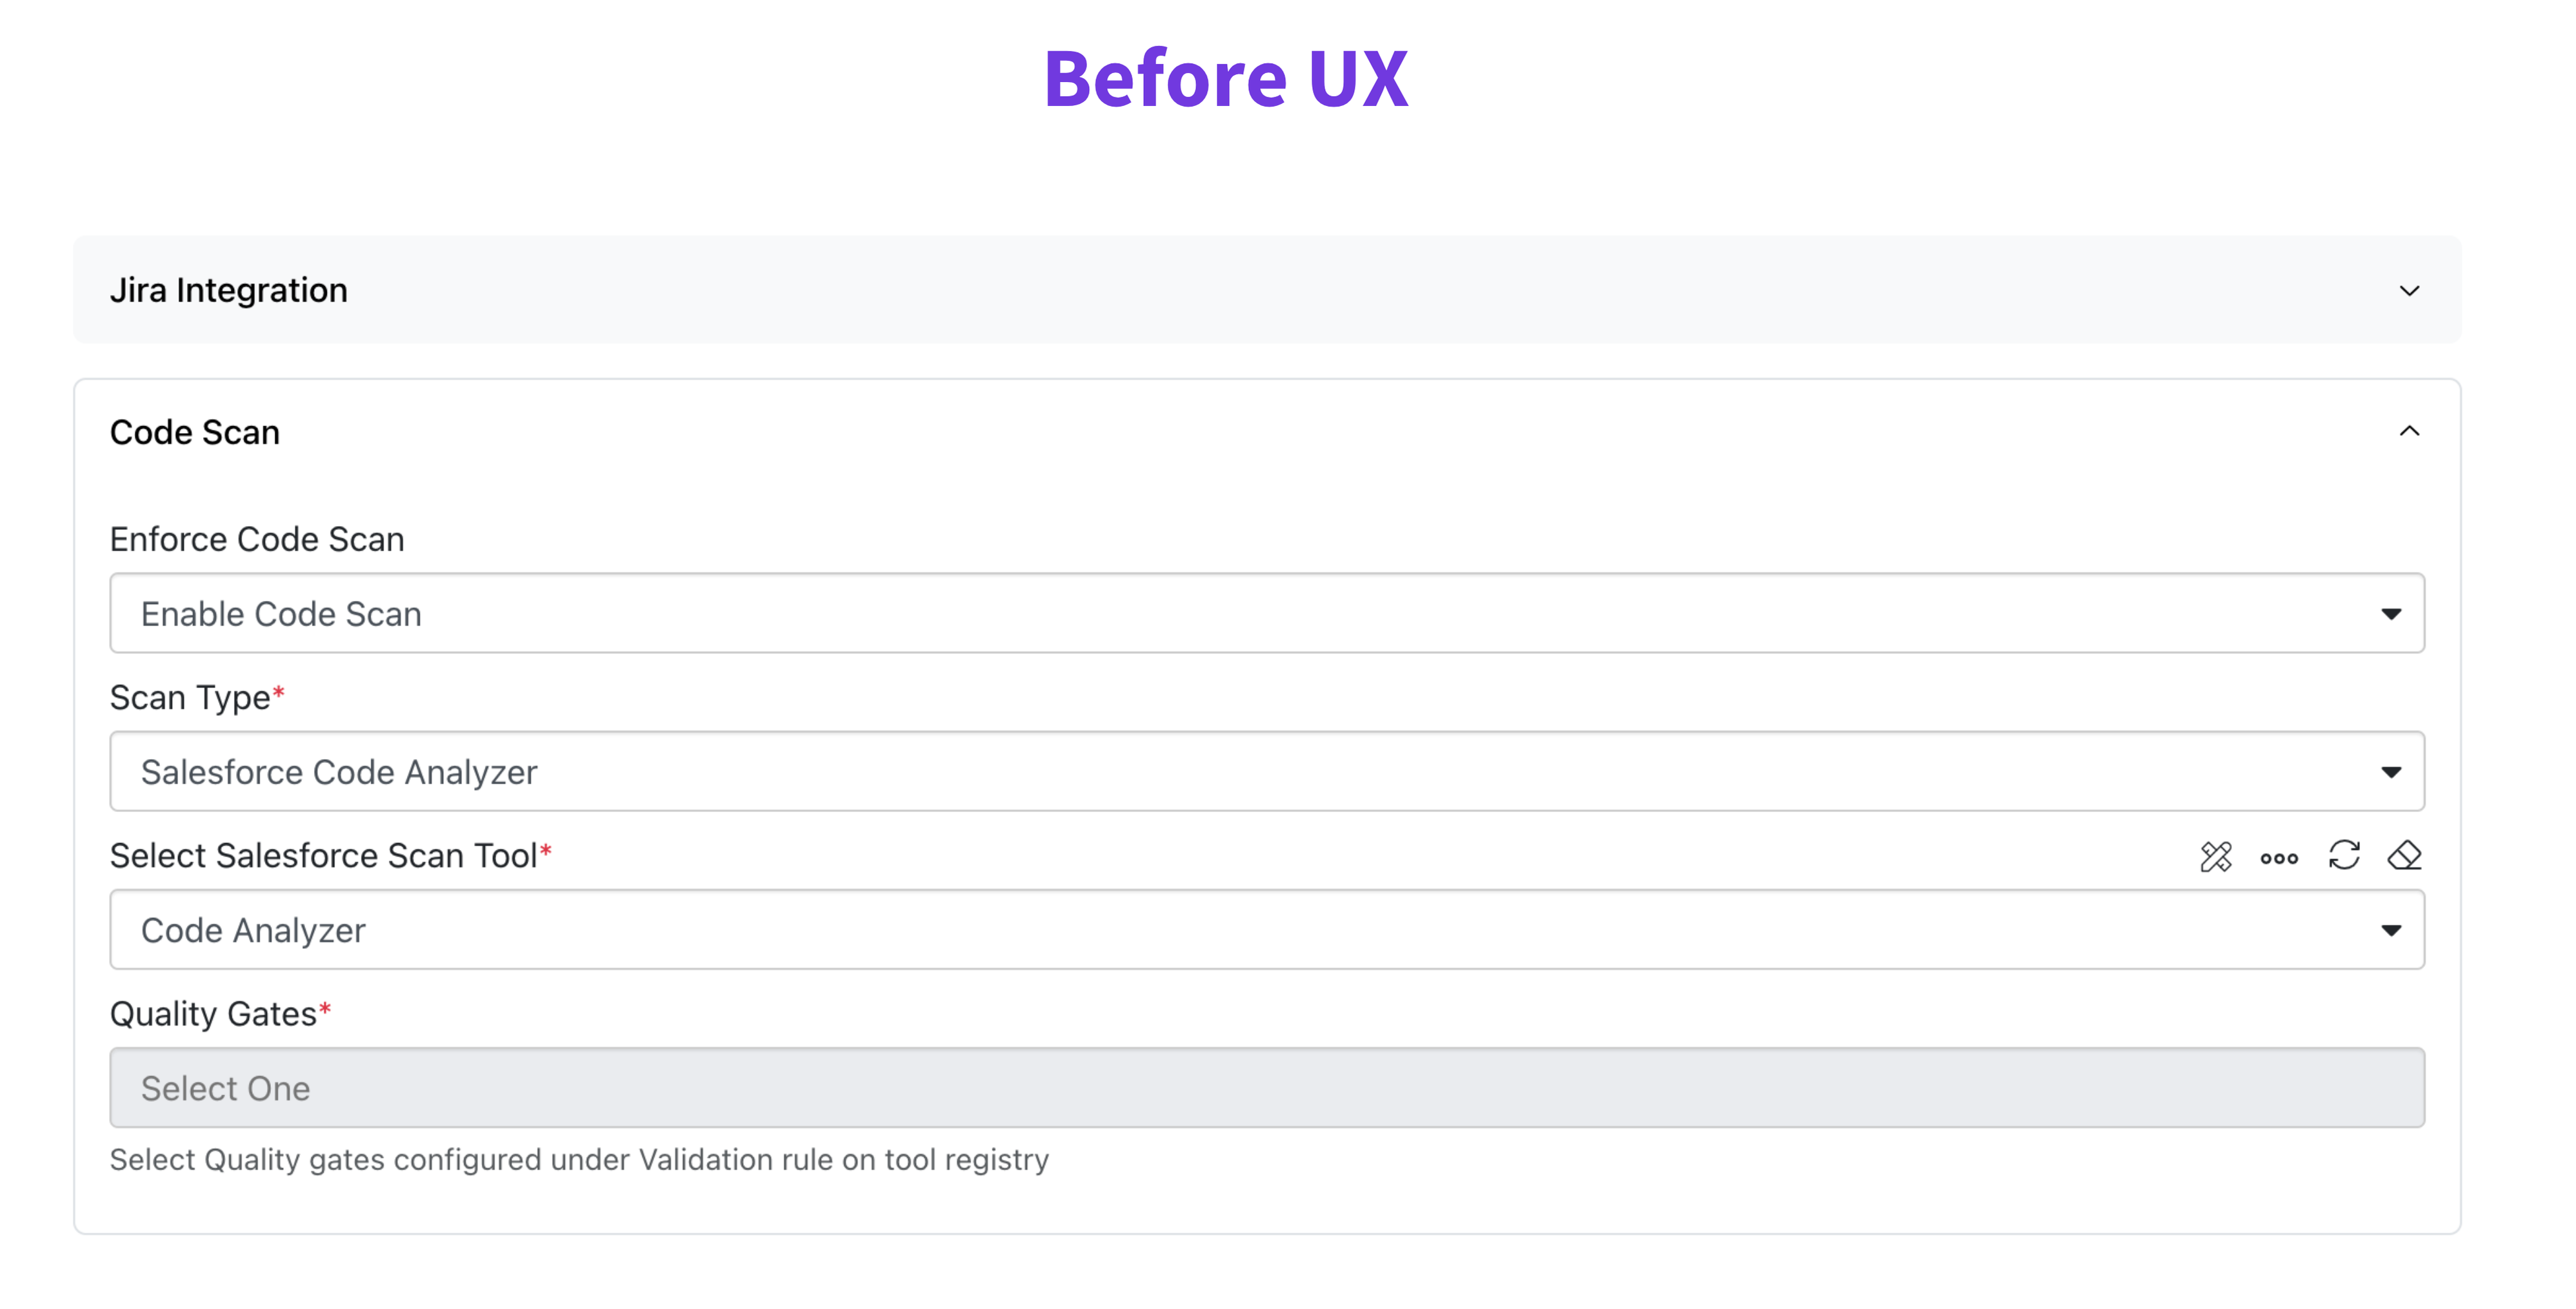The width and height of the screenshot is (2576, 1309).
Task: Click the Code Scan section title
Action: tap(195, 432)
